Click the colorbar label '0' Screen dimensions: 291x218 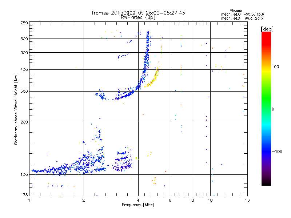pyautogui.click(x=273, y=109)
